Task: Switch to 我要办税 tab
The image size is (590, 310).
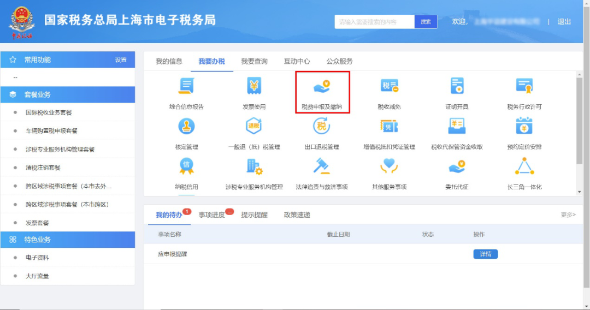Action: [211, 61]
